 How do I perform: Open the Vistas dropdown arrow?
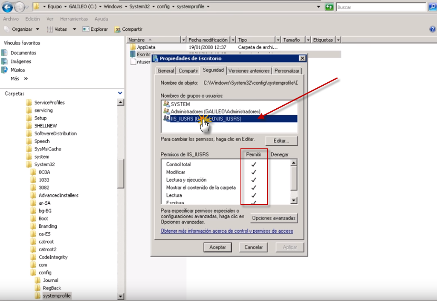tap(74, 29)
